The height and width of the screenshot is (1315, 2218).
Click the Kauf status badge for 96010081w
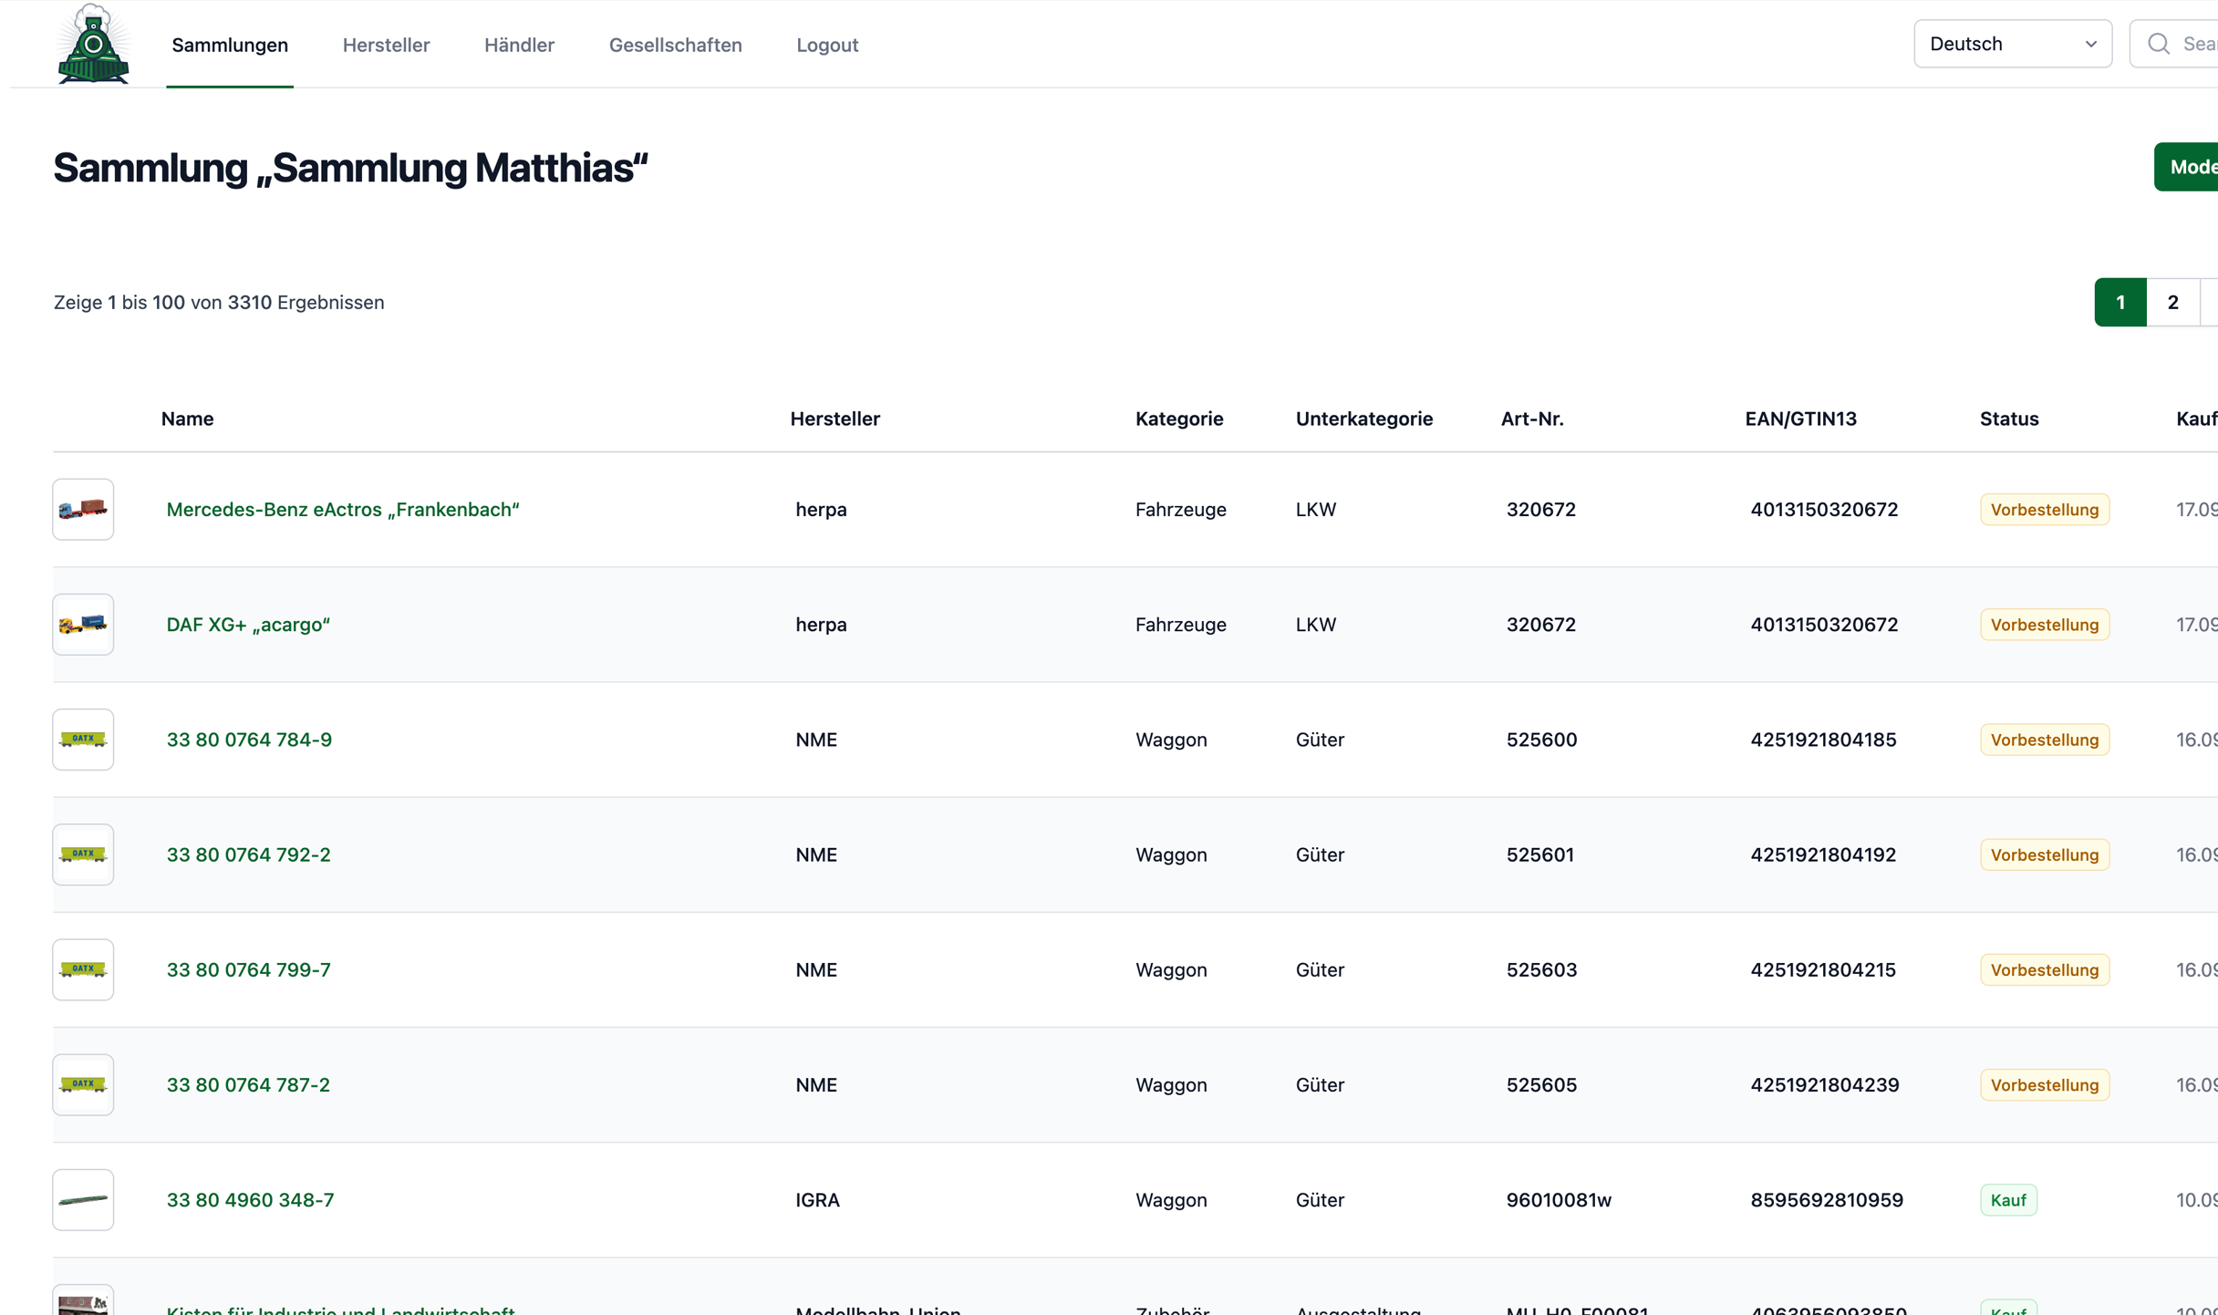click(x=2008, y=1199)
